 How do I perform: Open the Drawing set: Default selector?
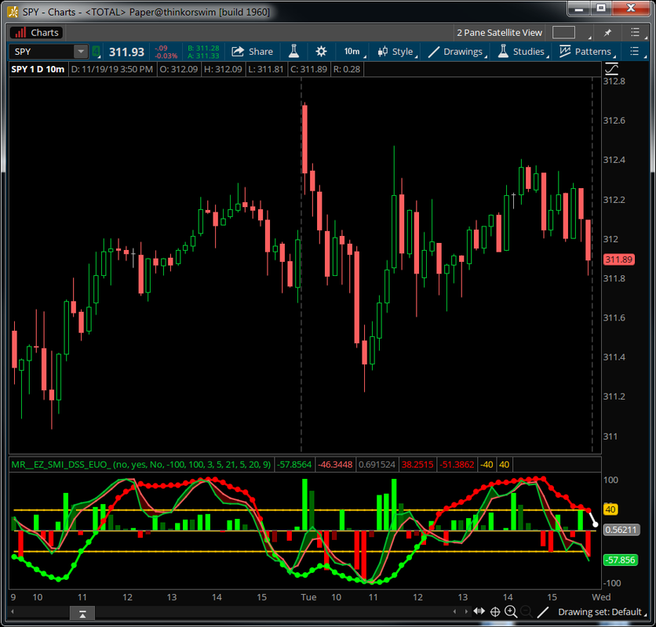pos(601,612)
